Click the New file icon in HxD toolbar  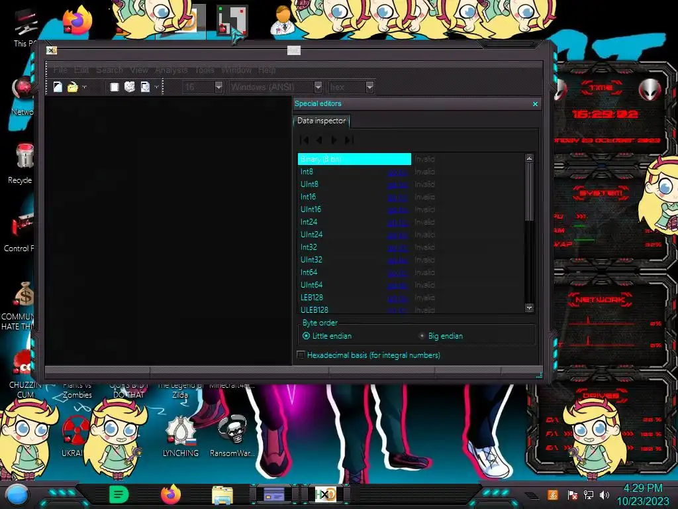pos(58,87)
